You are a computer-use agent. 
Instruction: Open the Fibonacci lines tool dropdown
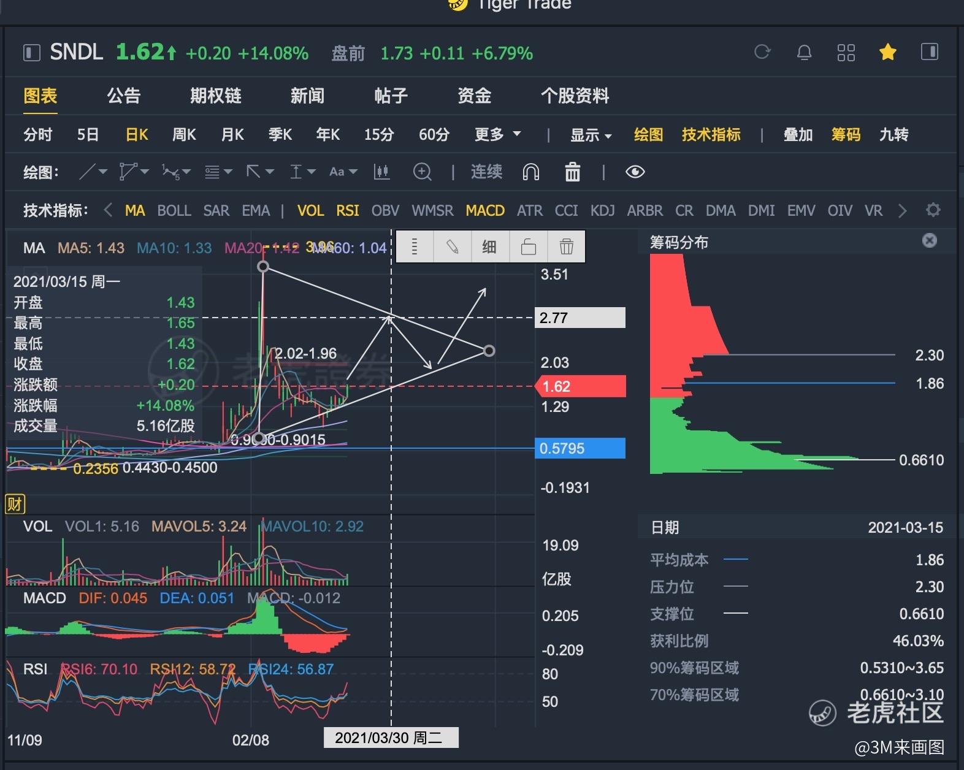point(218,172)
